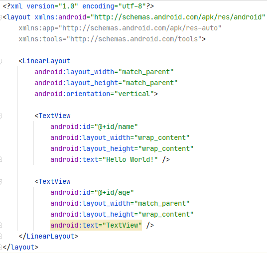
Task: Click android:id="@+id/age" attribute
Action: (92, 193)
